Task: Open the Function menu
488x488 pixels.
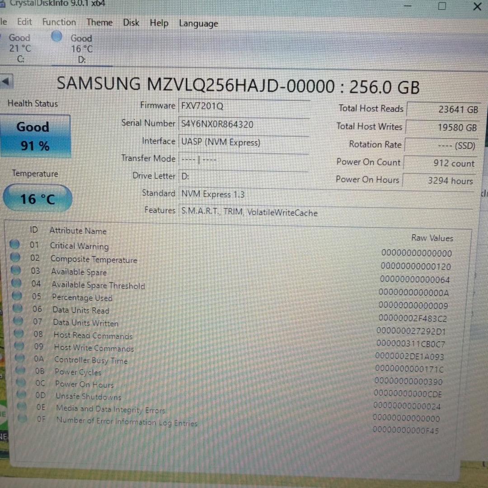Action: click(x=59, y=22)
